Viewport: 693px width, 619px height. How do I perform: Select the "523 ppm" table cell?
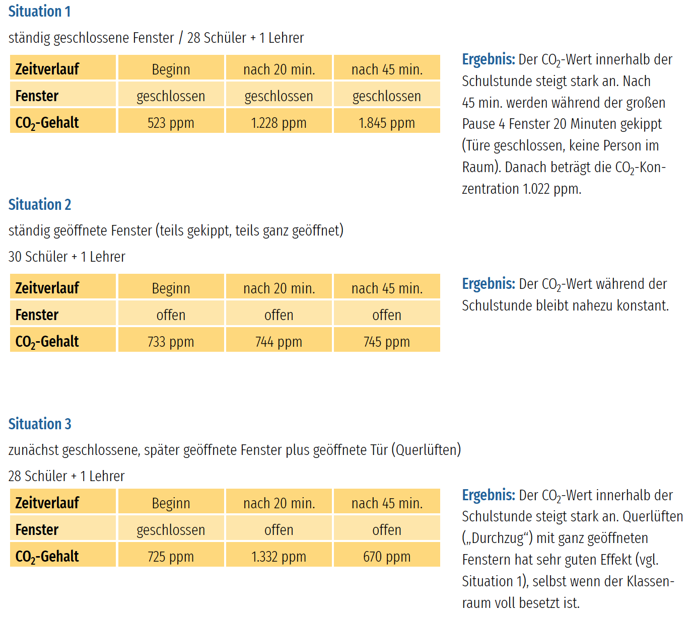pos(171,123)
